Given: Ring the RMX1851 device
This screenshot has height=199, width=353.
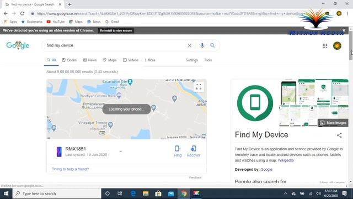Looking at the screenshot, I should (178, 151).
